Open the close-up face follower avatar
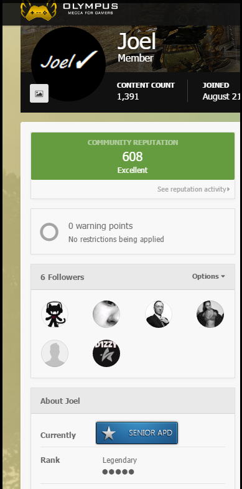Image resolution: width=242 pixels, height=489 pixels. 106,314
